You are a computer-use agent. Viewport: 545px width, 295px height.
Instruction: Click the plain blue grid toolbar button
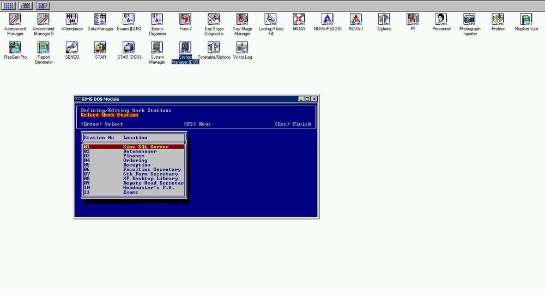(8, 5)
